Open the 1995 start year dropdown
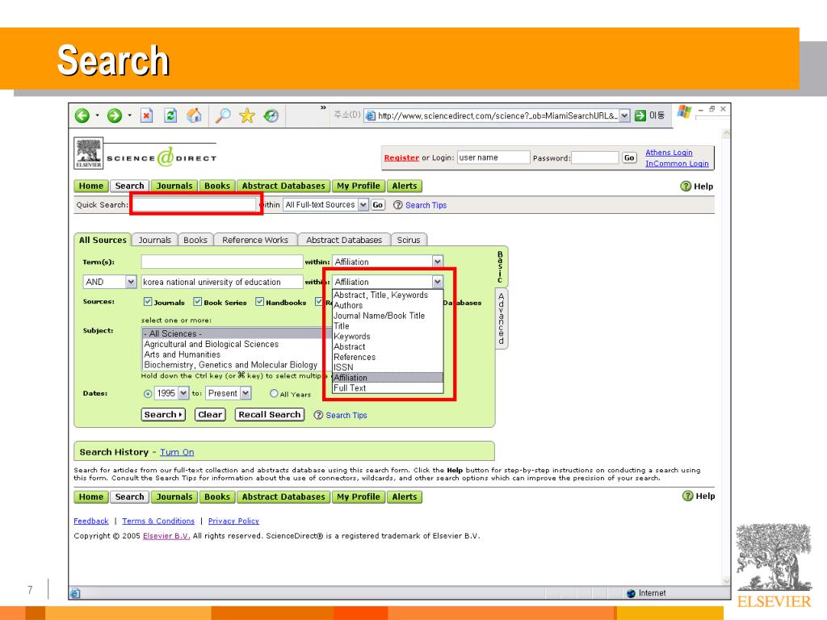Screen dimensions: 827x620 [x=183, y=393]
